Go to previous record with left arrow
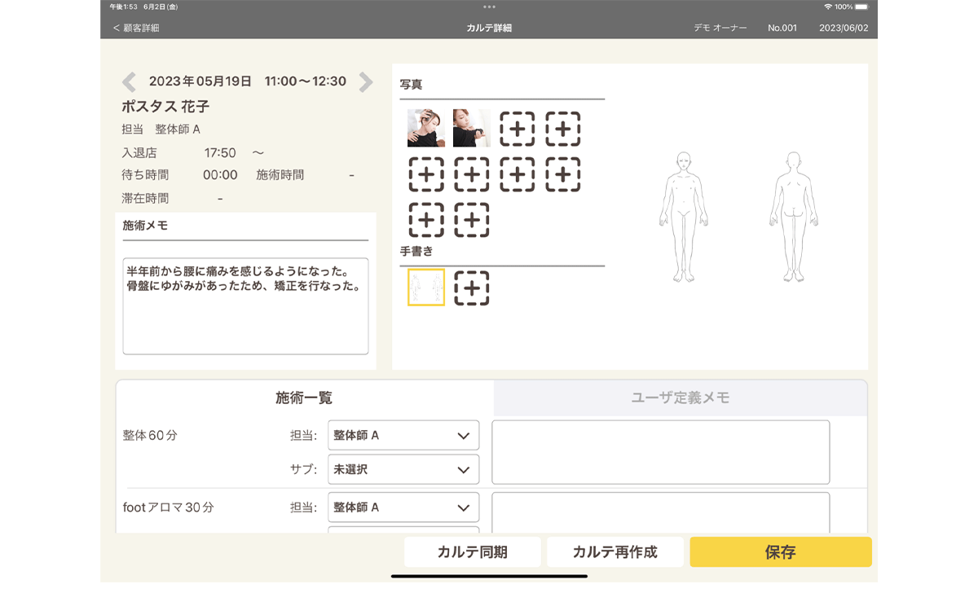The width and height of the screenshot is (978, 615). point(129,81)
